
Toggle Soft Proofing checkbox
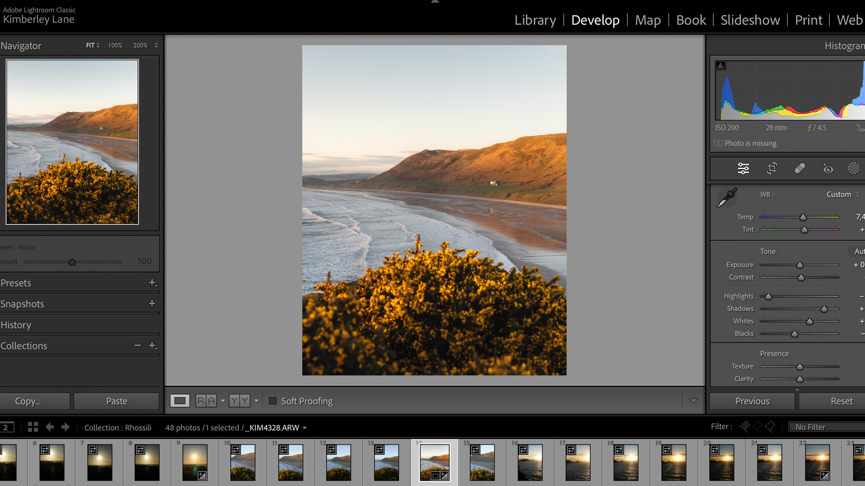(273, 401)
